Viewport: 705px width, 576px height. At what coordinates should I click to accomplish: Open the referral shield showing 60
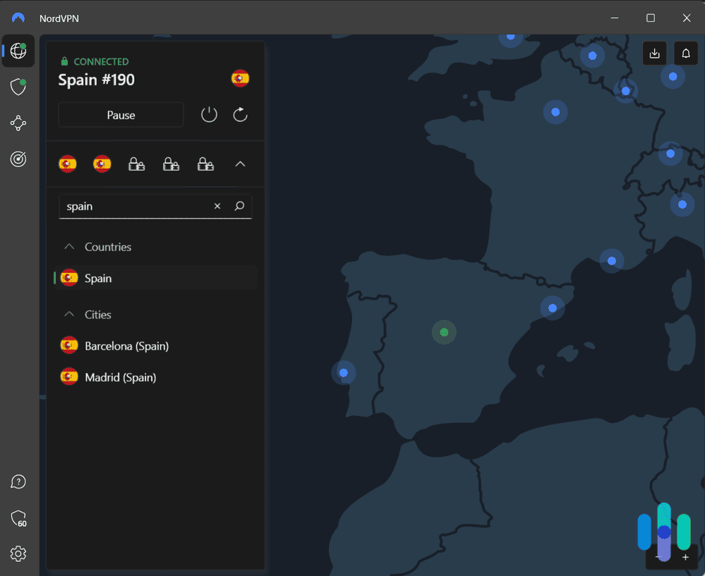(18, 518)
